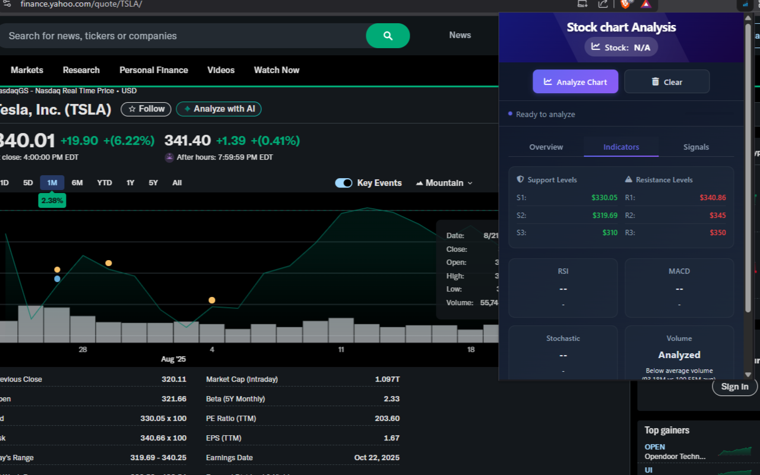Select the 5D time range
760x475 pixels.
pyautogui.click(x=28, y=183)
